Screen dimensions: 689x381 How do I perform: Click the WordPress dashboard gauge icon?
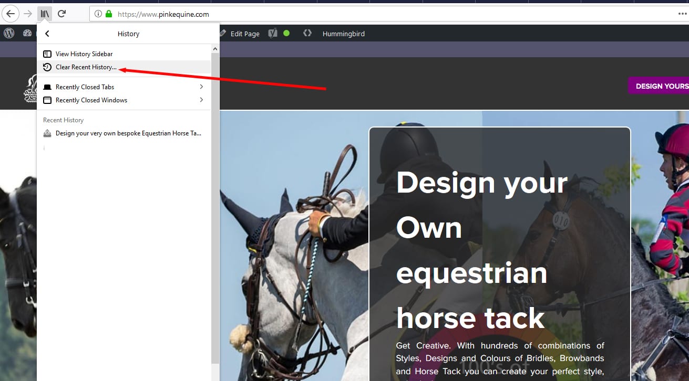tap(27, 33)
